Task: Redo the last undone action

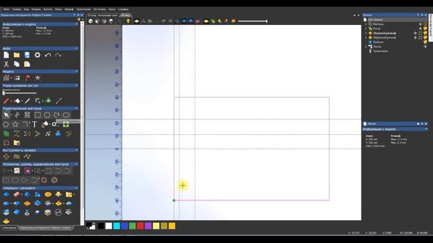Action: coord(58,55)
